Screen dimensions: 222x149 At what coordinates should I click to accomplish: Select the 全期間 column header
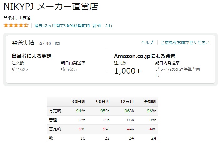pyautogui.click(x=150, y=102)
